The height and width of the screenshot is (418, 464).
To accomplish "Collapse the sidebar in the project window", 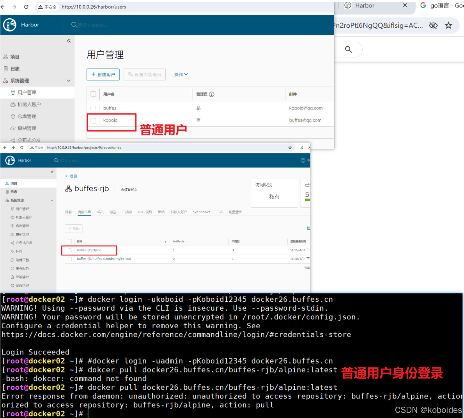I will coord(52,172).
